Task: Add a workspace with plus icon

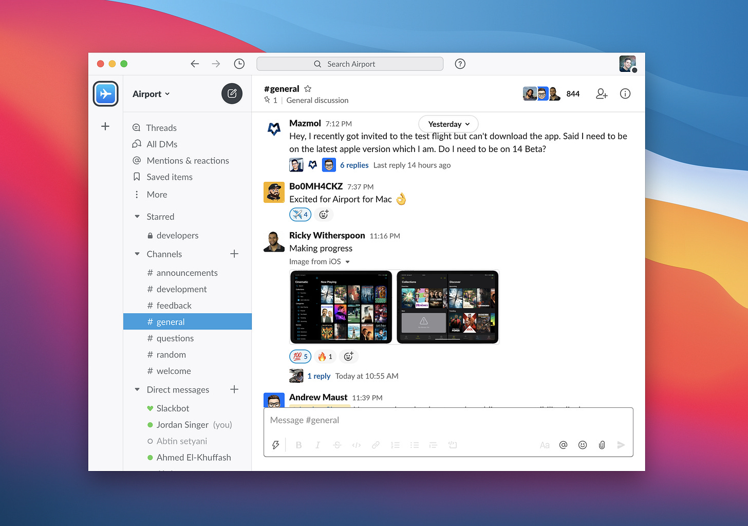Action: point(105,126)
